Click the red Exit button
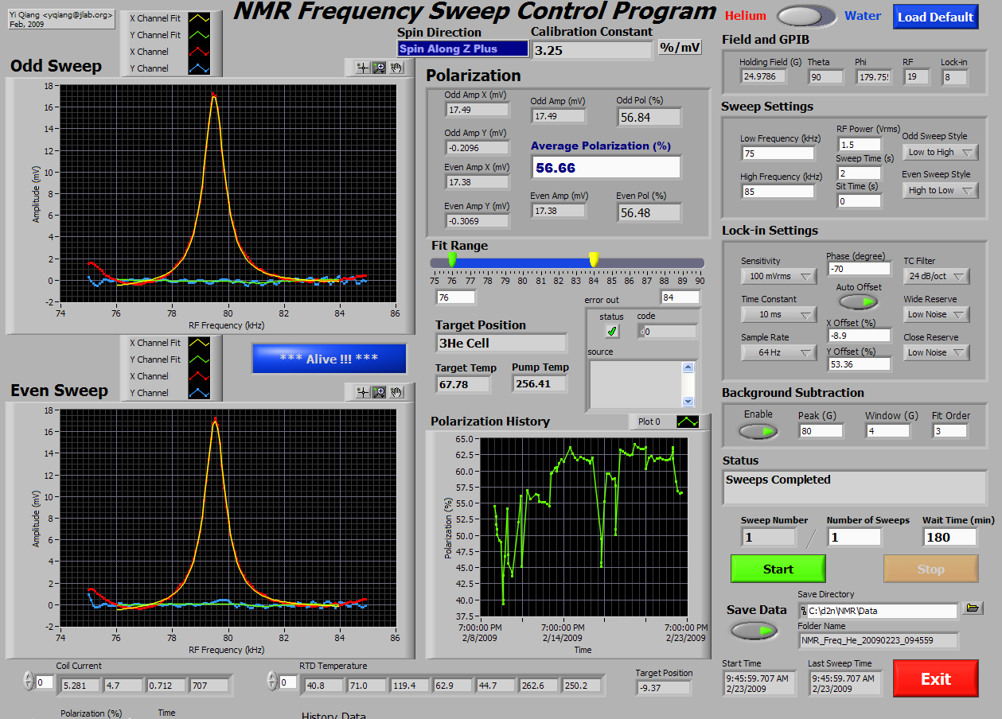Image resolution: width=1002 pixels, height=719 pixels. pyautogui.click(x=936, y=678)
